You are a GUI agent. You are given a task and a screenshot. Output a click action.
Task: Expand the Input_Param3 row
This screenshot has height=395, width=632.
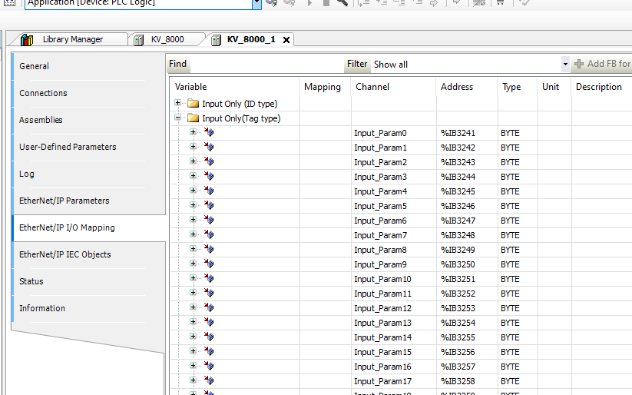[193, 175]
